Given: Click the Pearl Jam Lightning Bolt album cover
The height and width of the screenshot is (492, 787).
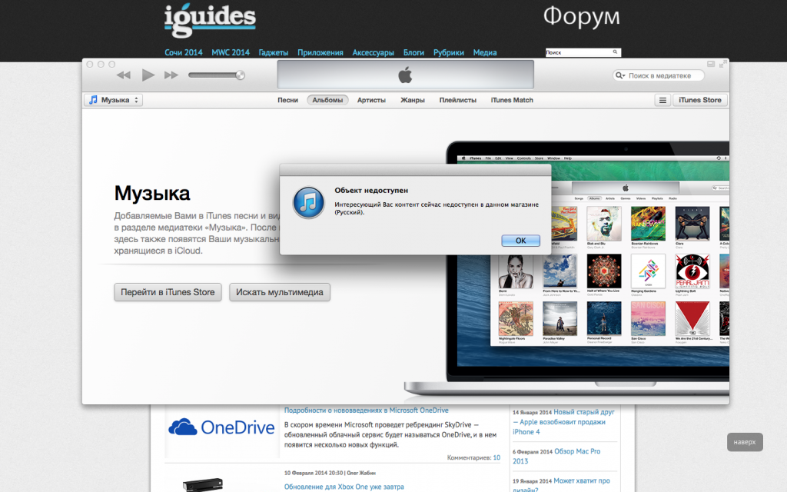Looking at the screenshot, I should [x=692, y=271].
